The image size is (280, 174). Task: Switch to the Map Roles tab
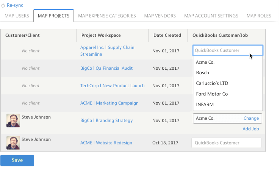pos(259,16)
